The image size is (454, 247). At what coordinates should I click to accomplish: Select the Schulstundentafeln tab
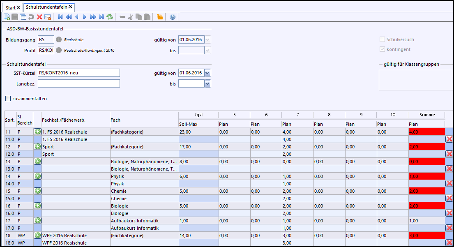[x=46, y=7]
